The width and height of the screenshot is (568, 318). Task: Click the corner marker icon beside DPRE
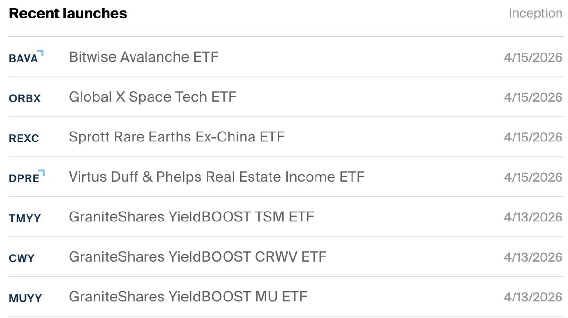pos(43,172)
